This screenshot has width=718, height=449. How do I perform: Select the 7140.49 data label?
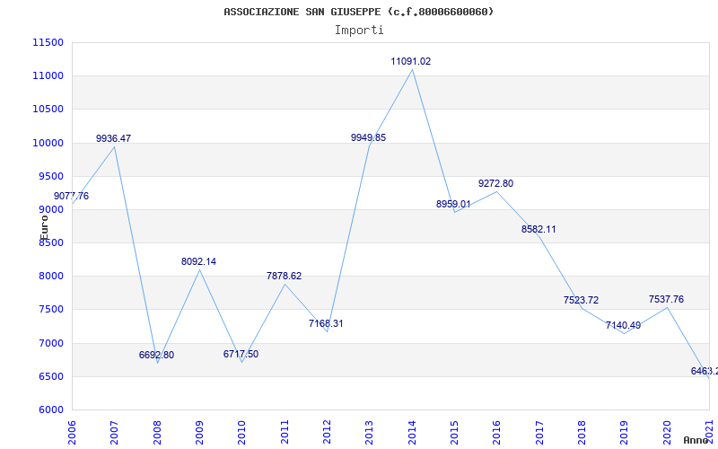(623, 325)
